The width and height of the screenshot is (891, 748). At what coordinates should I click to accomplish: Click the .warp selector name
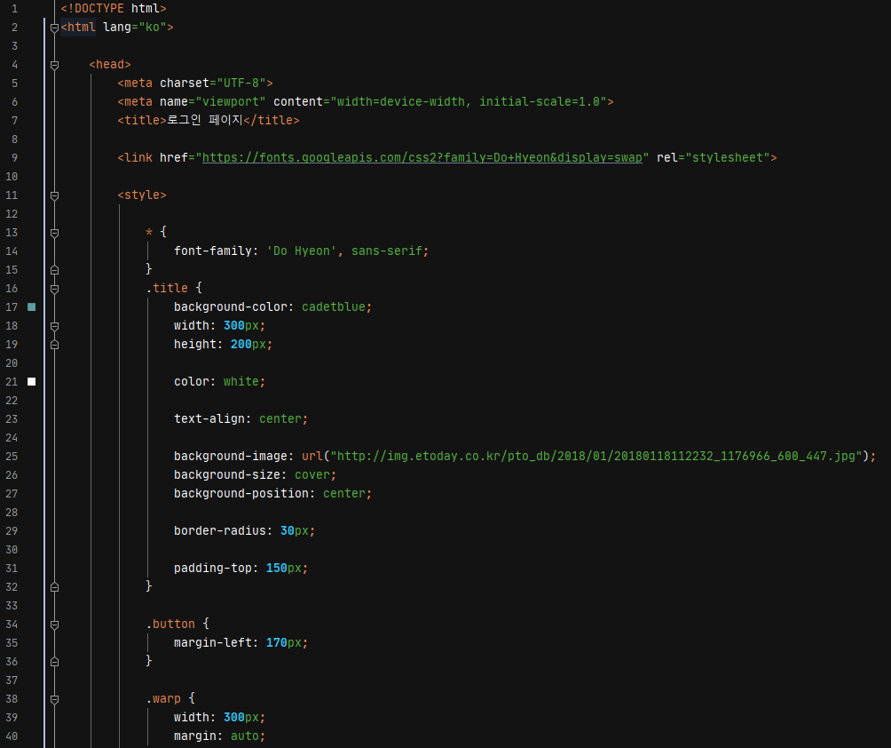(x=163, y=698)
